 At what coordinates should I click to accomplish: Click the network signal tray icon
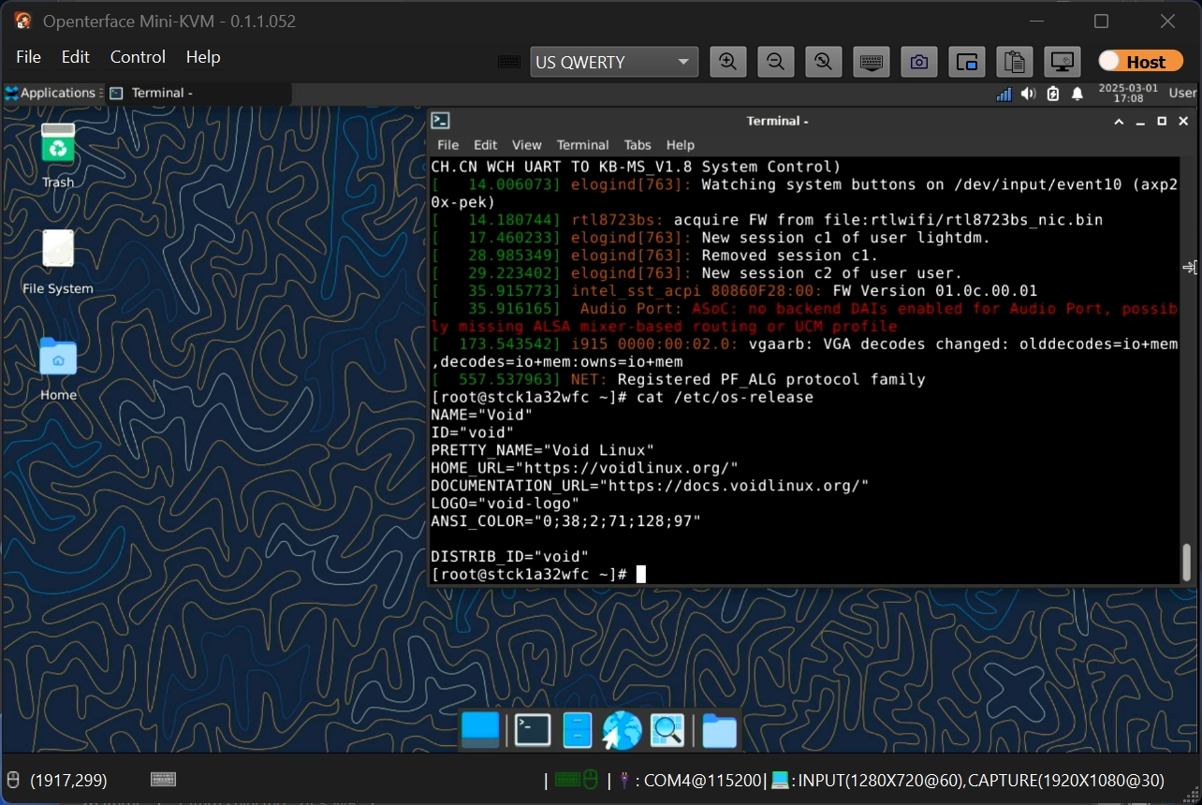click(1004, 94)
